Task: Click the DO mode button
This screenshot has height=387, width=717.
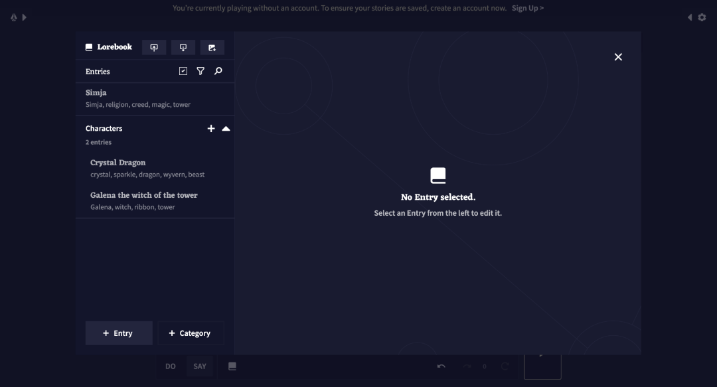Action: point(171,366)
